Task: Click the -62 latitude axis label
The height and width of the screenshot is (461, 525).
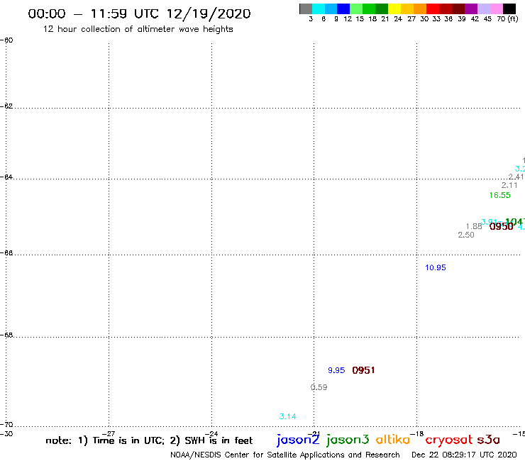Action: pos(6,106)
